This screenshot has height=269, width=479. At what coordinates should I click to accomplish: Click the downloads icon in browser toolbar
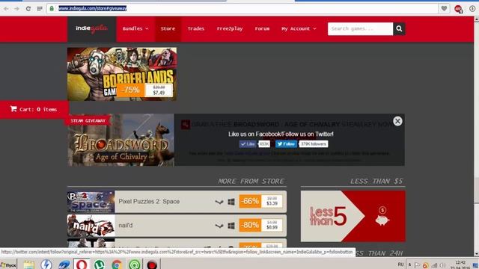[x=472, y=8]
